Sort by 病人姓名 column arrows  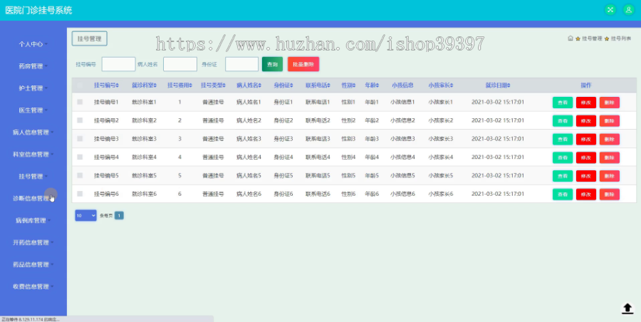click(260, 85)
